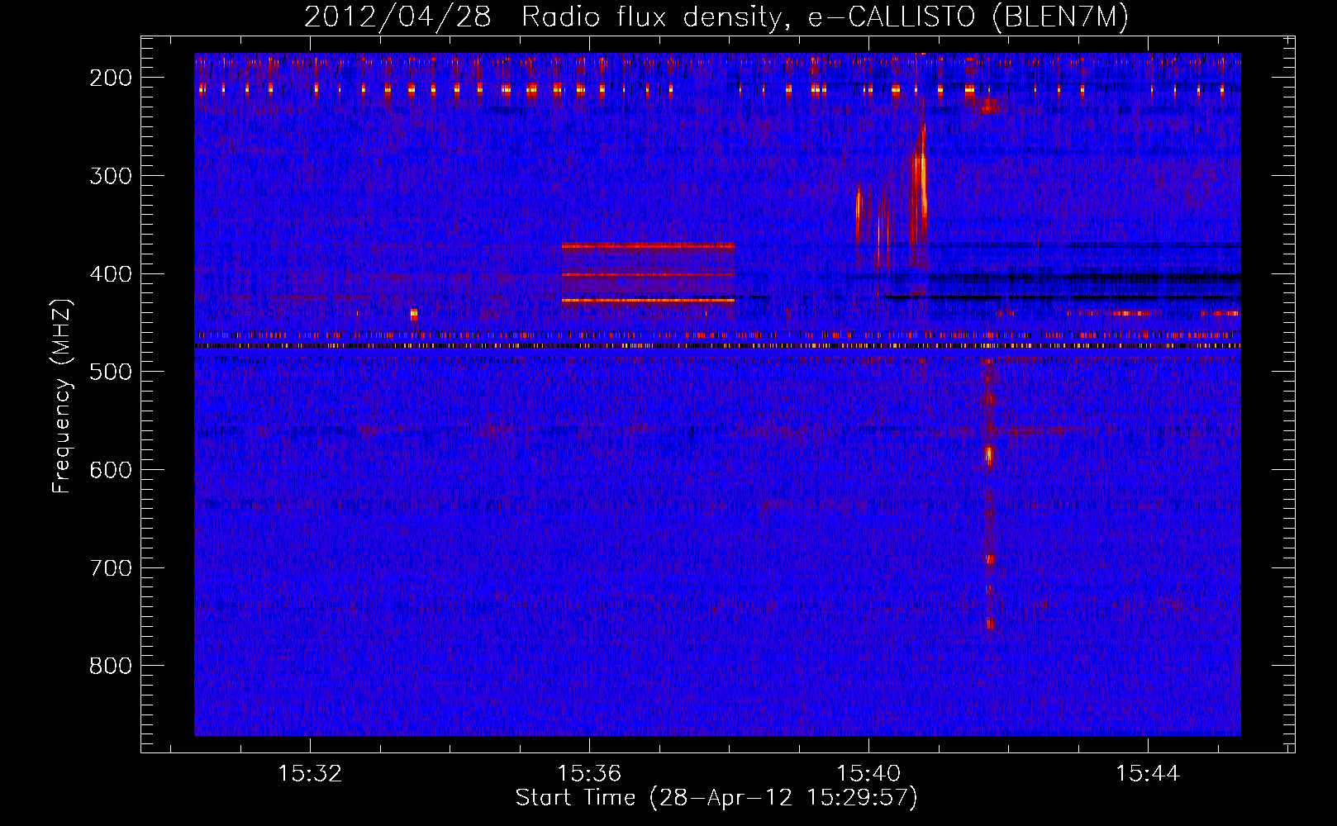Click the 200 frequency tick label
This screenshot has width=1337, height=826.
click(x=111, y=78)
